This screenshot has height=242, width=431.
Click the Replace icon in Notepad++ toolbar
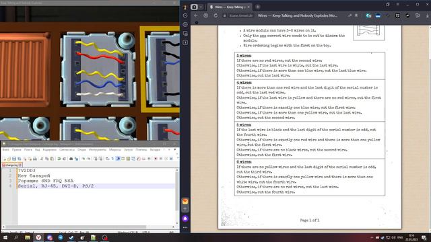[x=76, y=159]
